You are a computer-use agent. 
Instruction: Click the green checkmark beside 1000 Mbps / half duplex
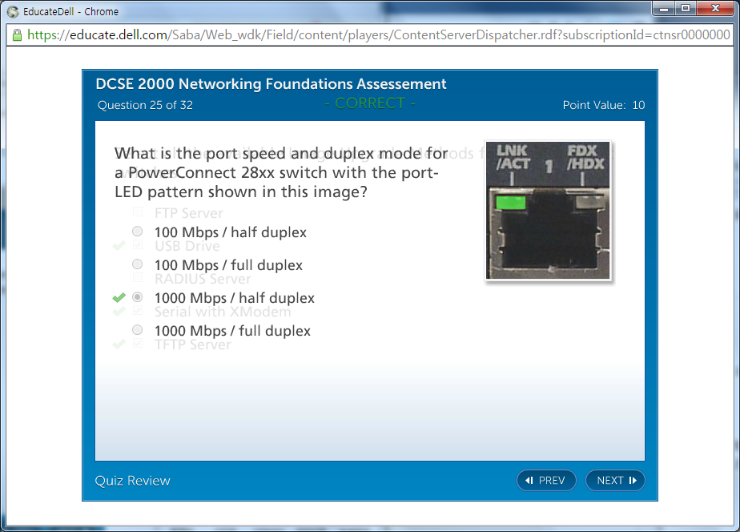pos(119,297)
